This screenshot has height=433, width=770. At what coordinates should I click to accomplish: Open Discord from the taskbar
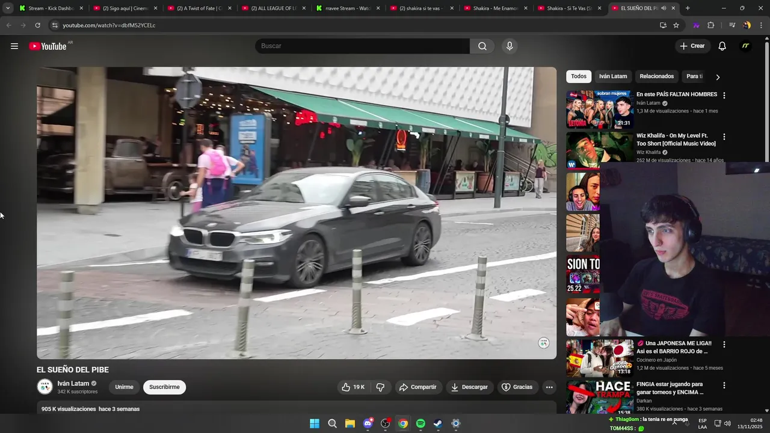pyautogui.click(x=368, y=423)
